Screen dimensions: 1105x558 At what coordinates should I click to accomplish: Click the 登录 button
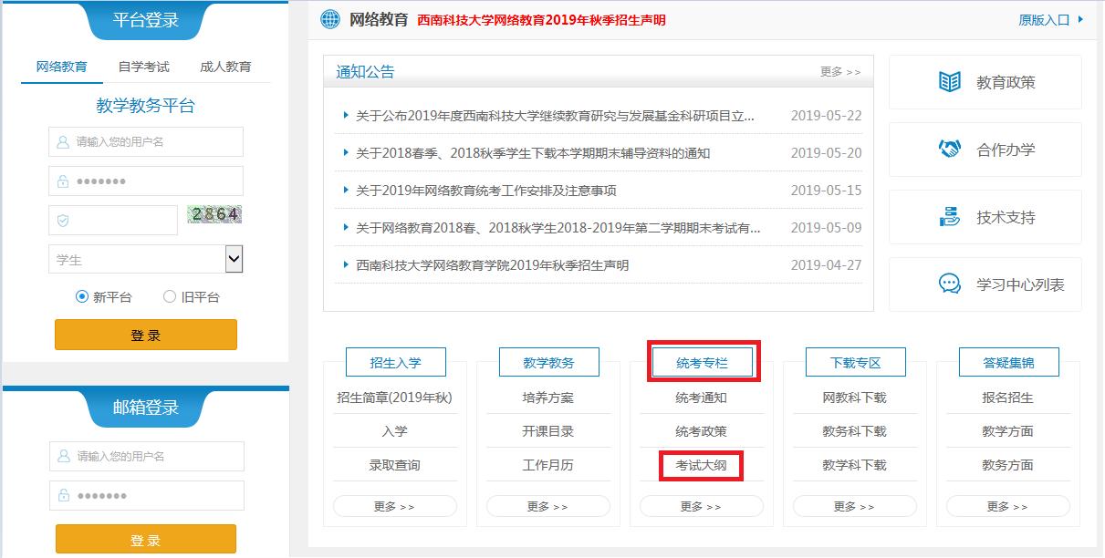click(145, 335)
